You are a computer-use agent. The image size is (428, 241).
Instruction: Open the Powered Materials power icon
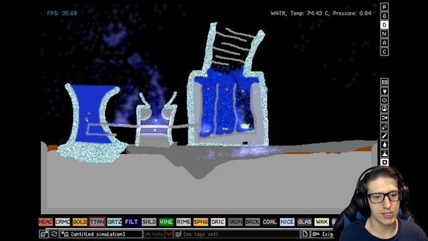click(385, 100)
